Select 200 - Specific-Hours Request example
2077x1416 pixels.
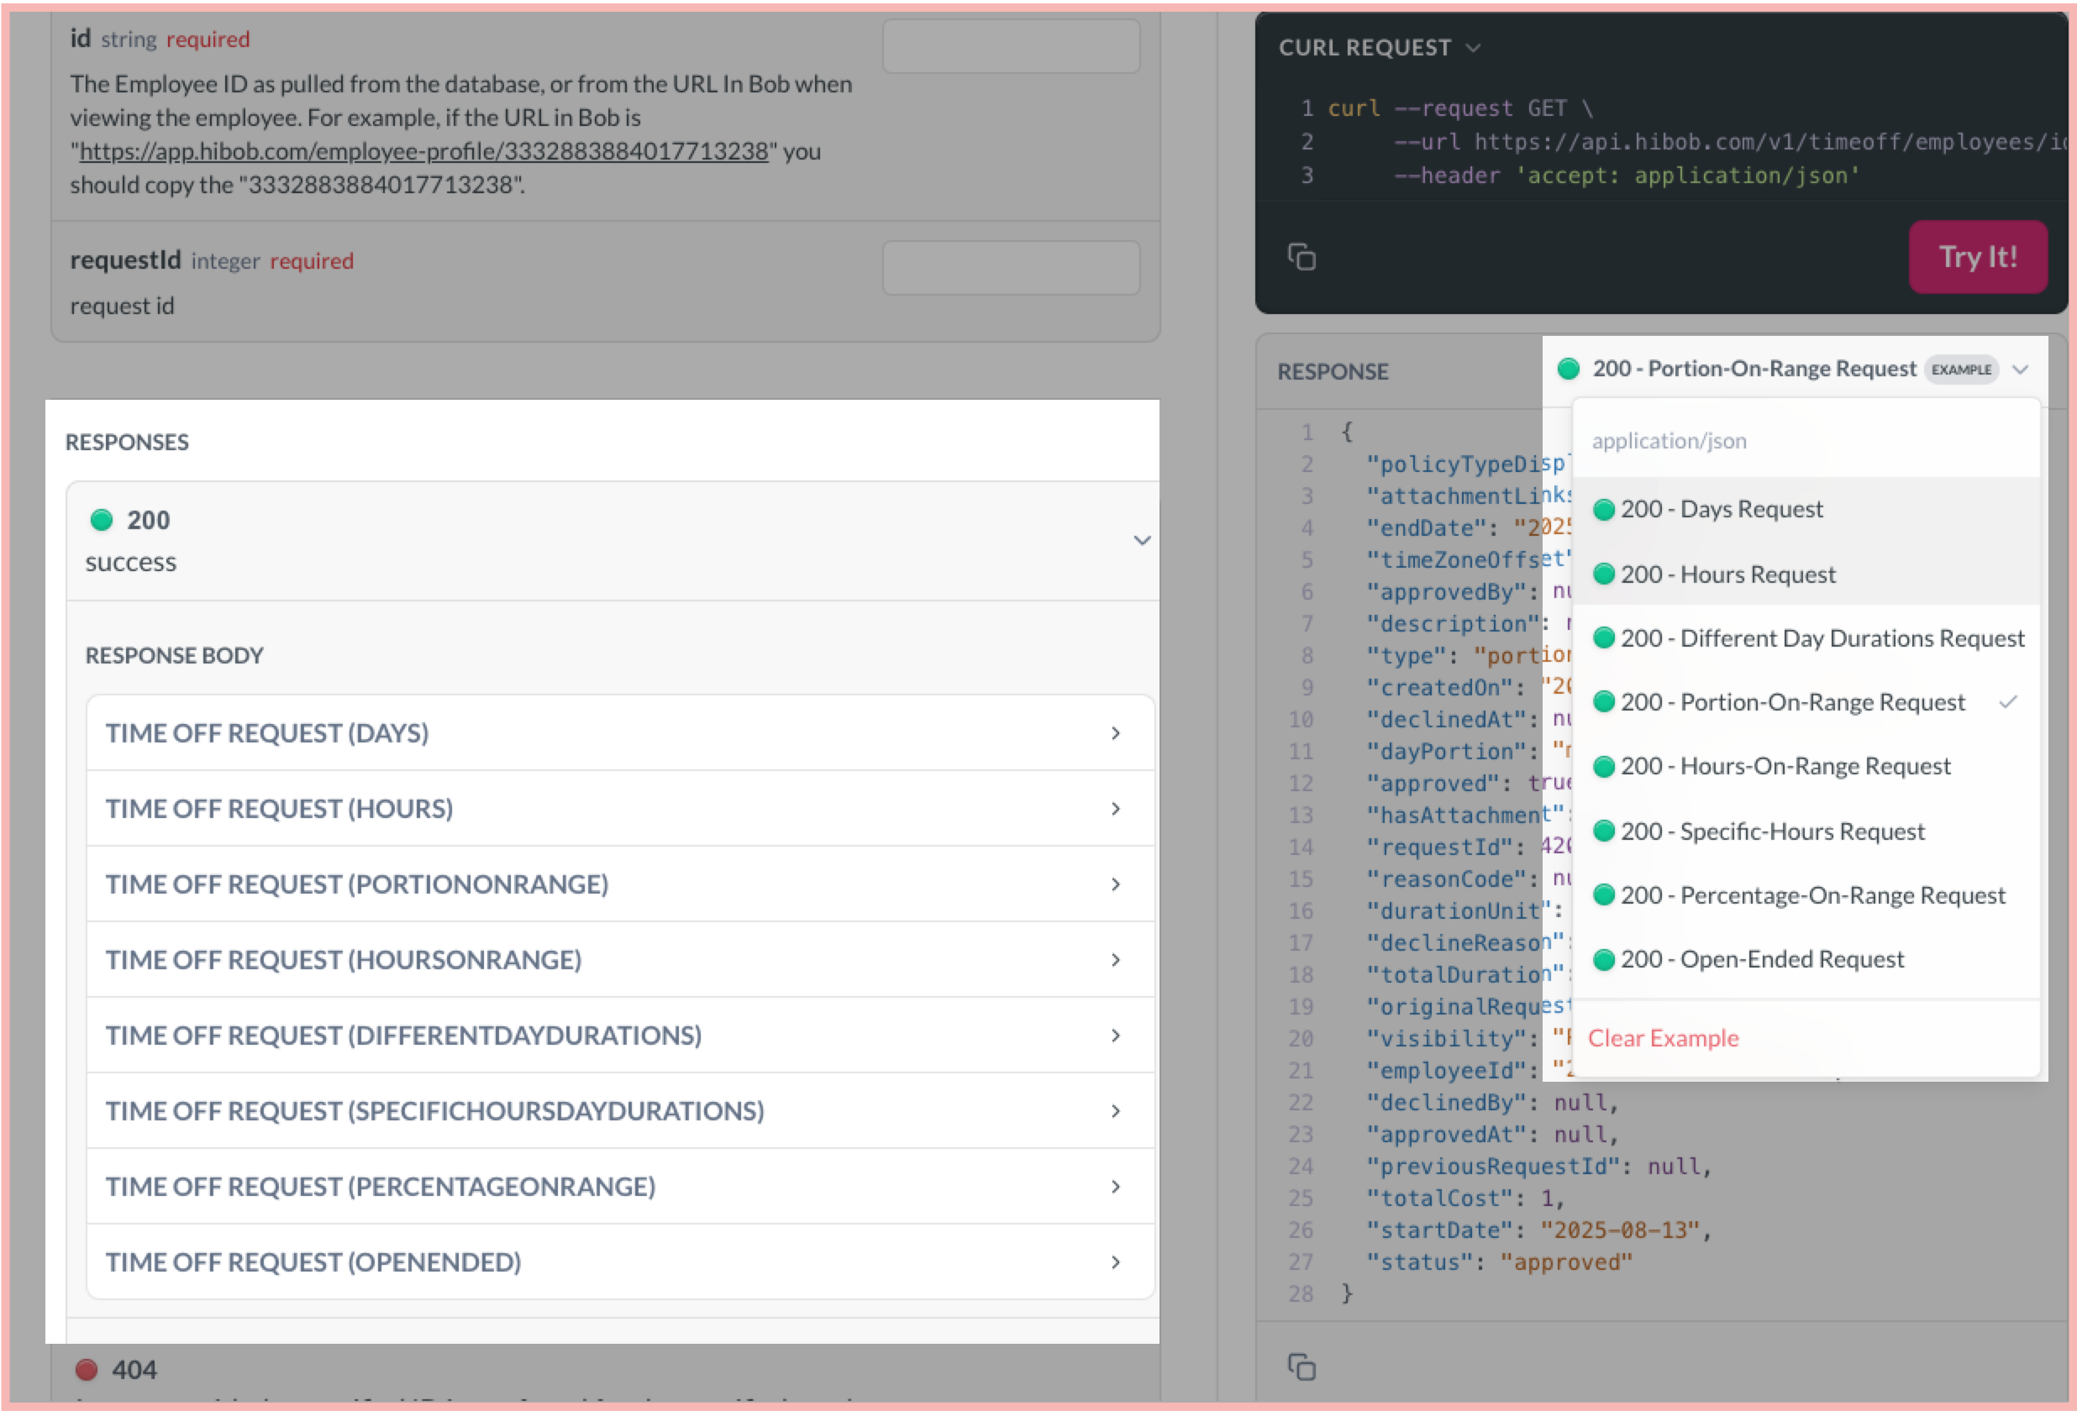pyautogui.click(x=1806, y=831)
